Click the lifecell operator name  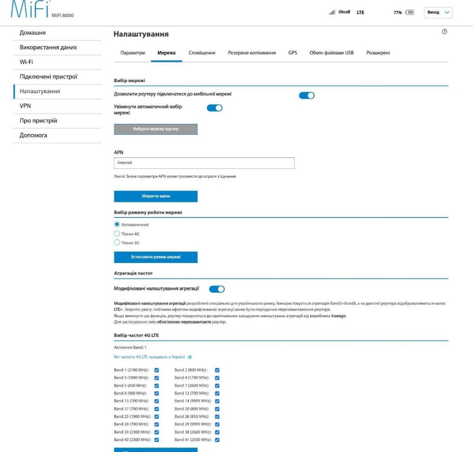[344, 12]
